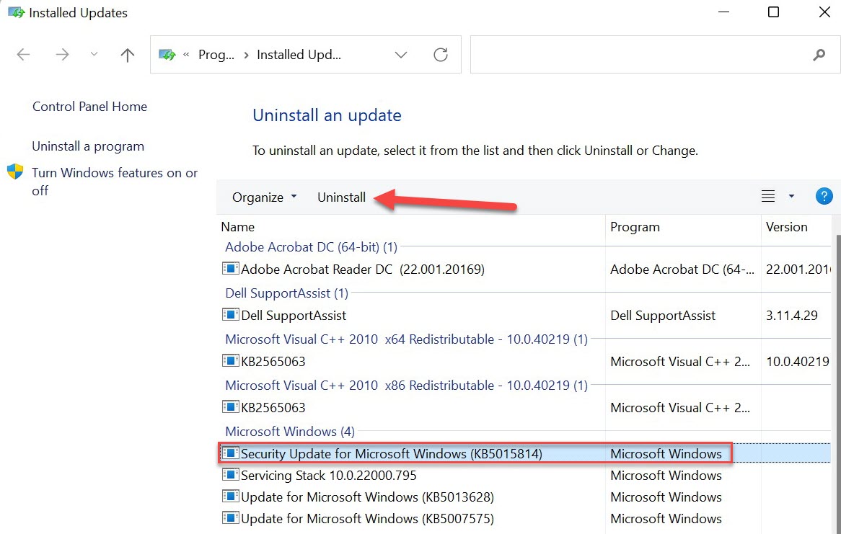Click the Adobe Acrobat Reader DC row icon
This screenshot has width=841, height=534.
pyautogui.click(x=230, y=268)
